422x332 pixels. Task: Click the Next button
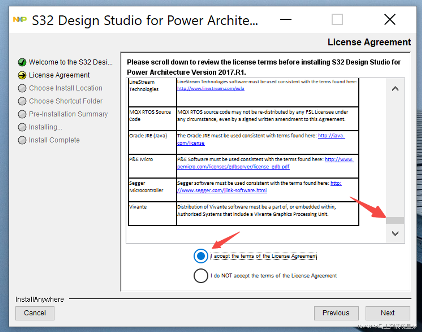(x=388, y=313)
